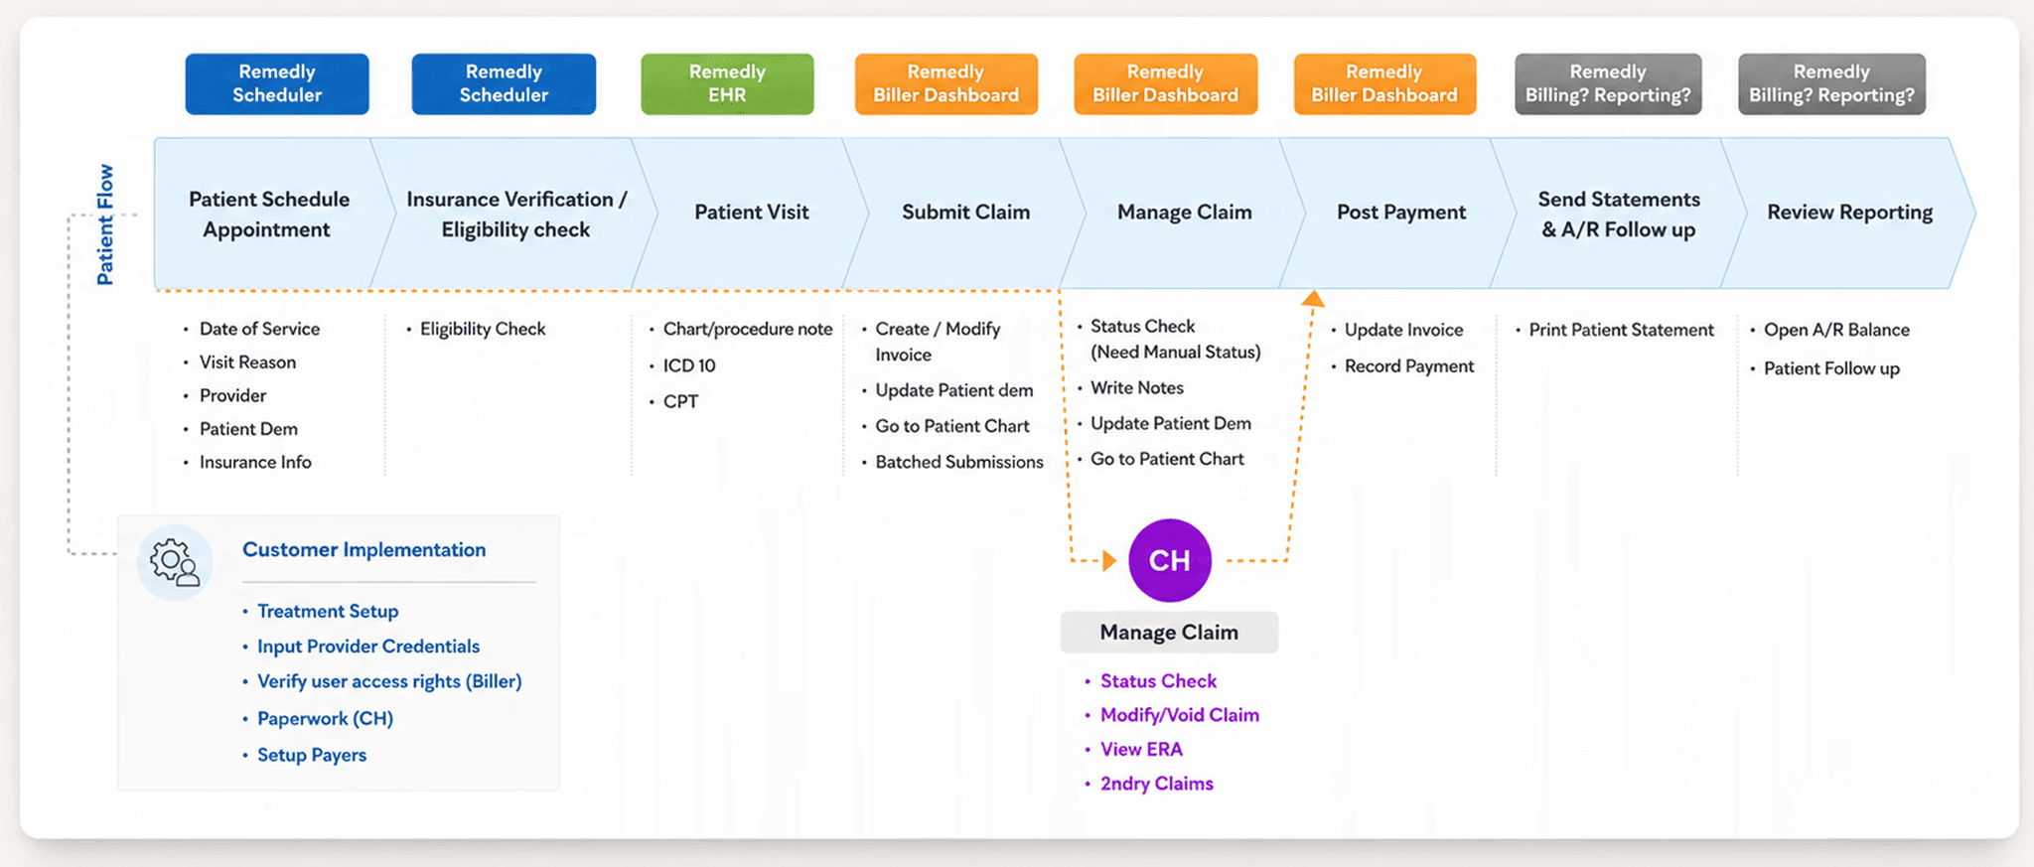Screen dimensions: 2034x867
Task: Click the 'Open A/R Balance' bullet
Action: pyautogui.click(x=1836, y=330)
